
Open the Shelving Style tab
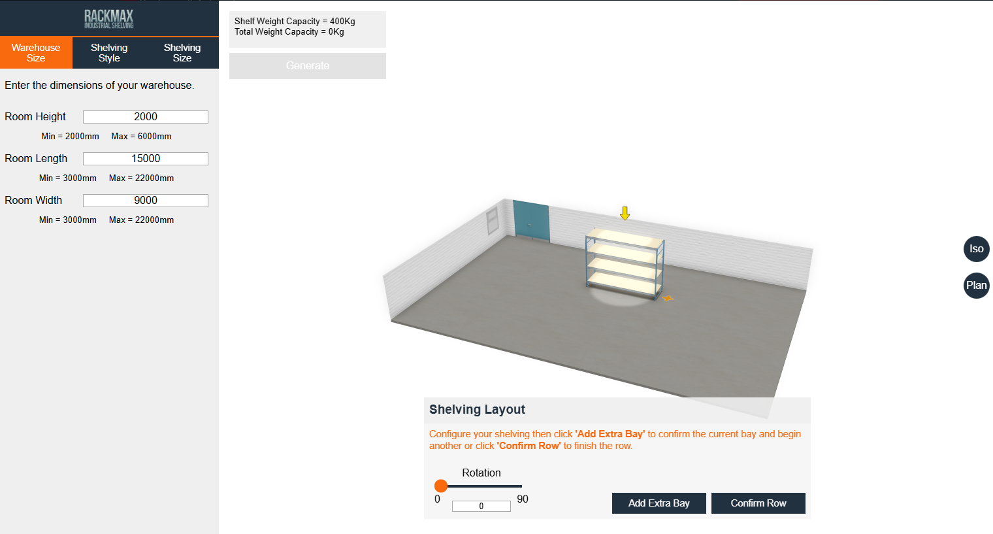tap(108, 53)
